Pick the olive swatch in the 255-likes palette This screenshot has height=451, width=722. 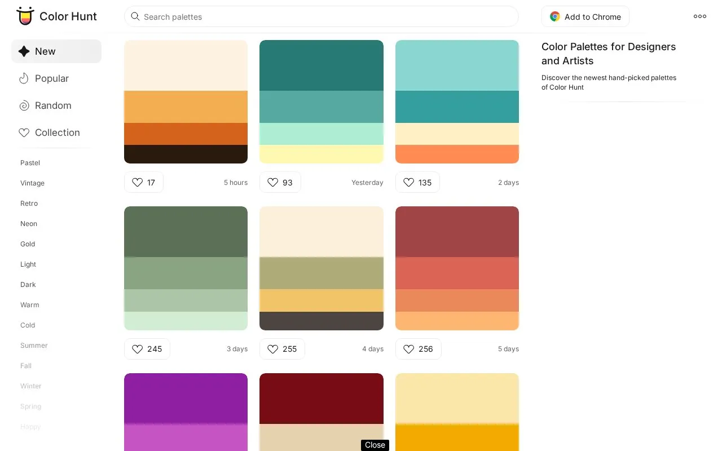coord(322,273)
